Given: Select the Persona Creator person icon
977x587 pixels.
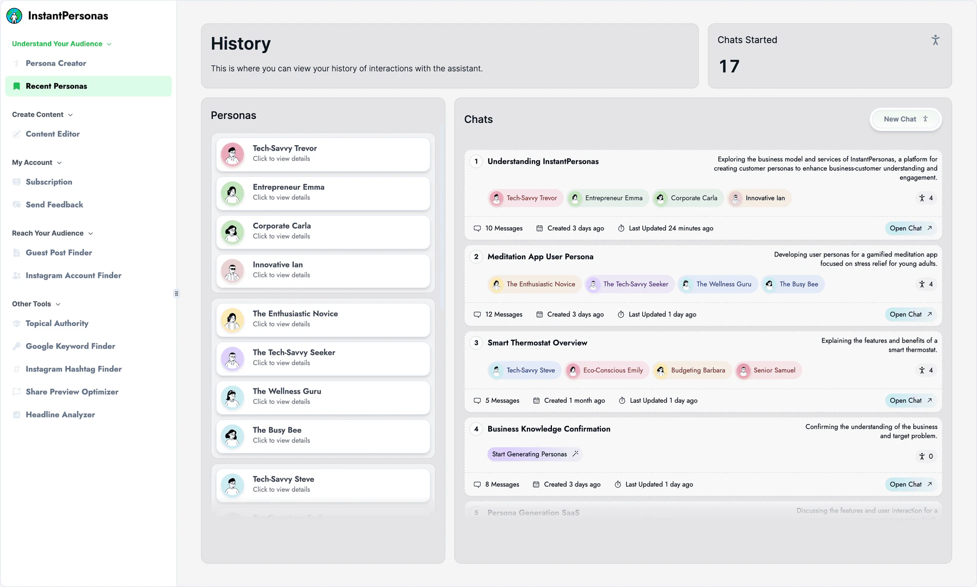Looking at the screenshot, I should (17, 63).
